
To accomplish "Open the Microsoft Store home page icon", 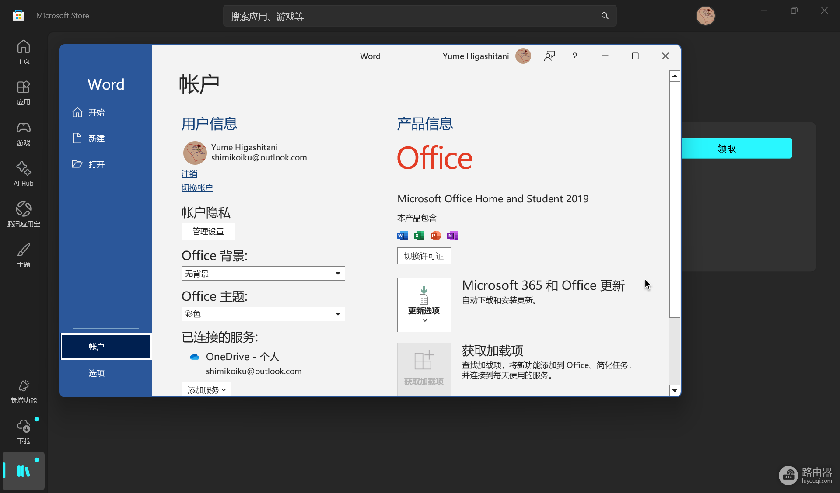I will tap(24, 52).
